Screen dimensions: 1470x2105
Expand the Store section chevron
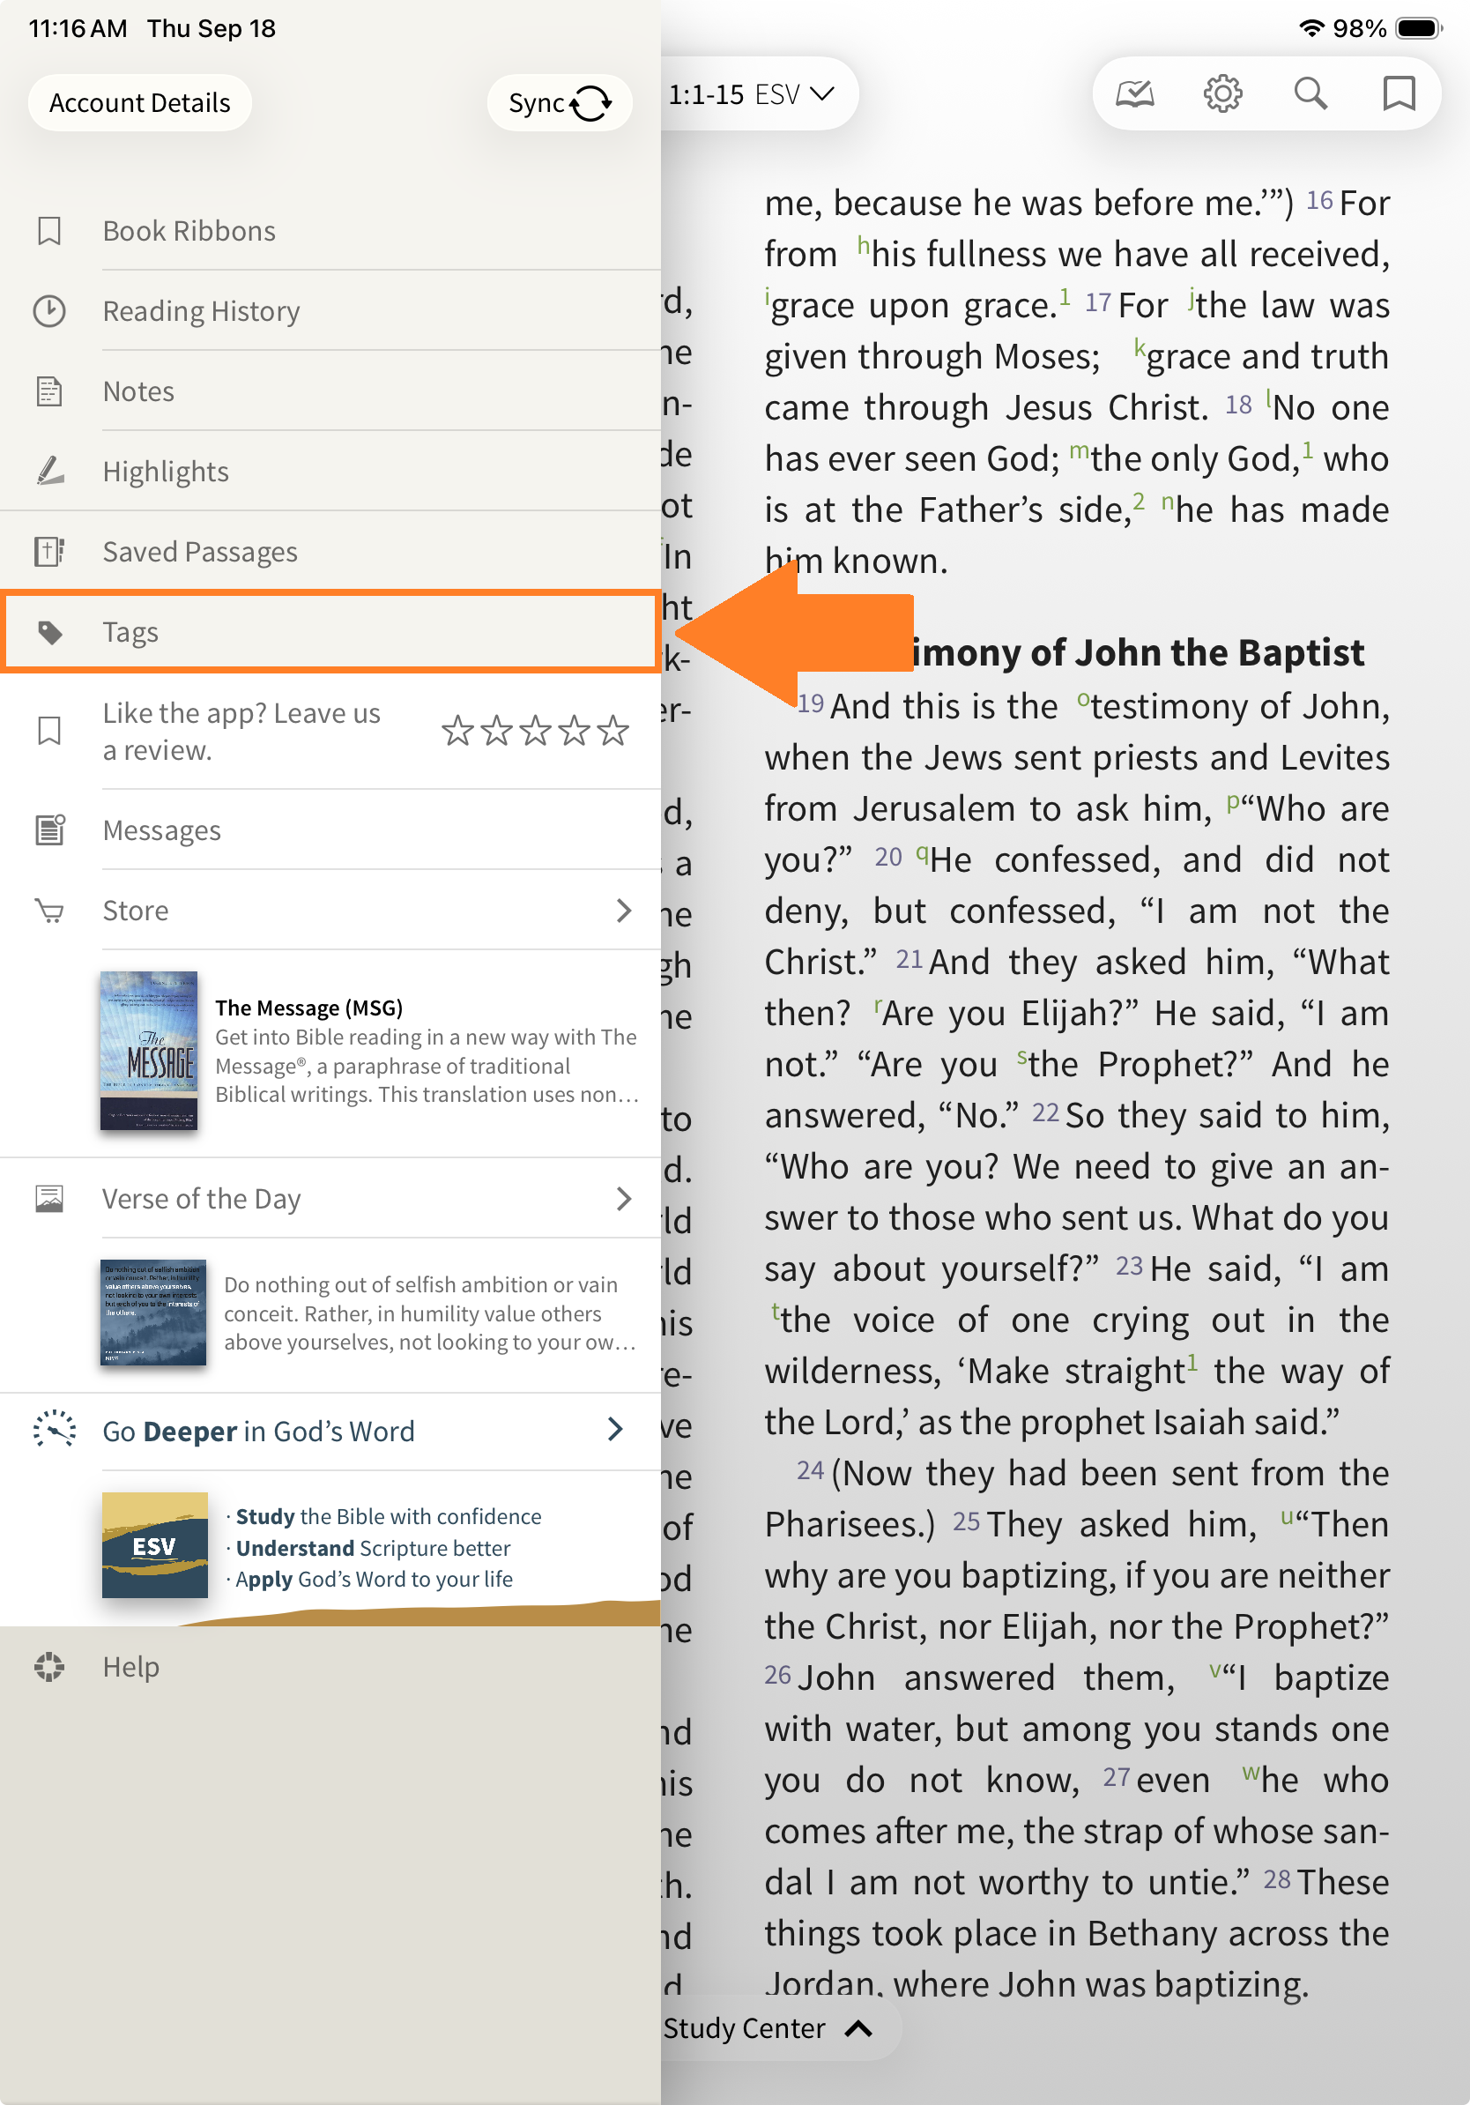click(x=623, y=911)
